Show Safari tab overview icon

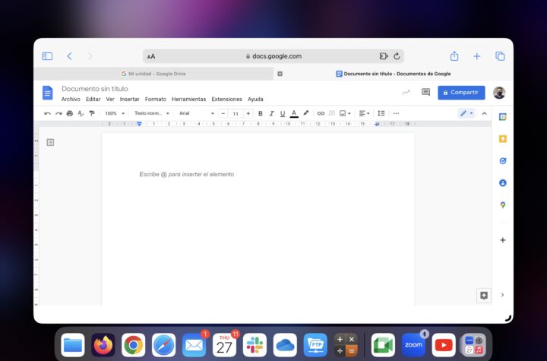click(500, 56)
